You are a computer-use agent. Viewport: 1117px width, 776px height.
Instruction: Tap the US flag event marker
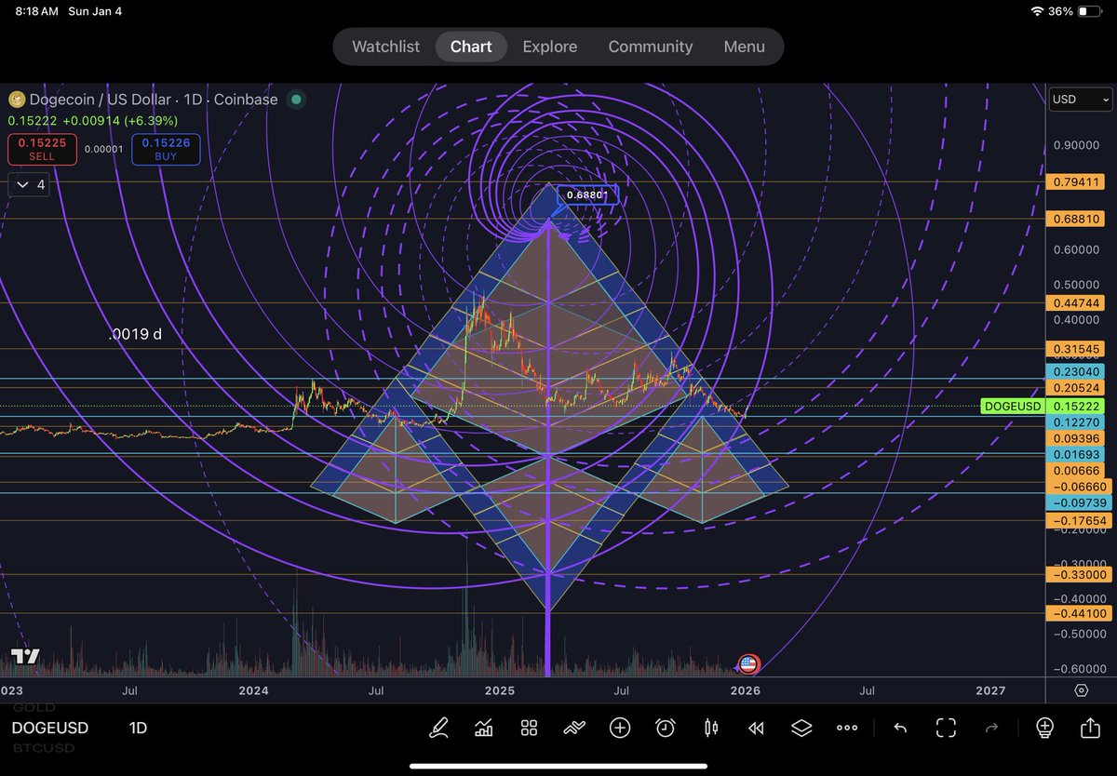(x=748, y=664)
